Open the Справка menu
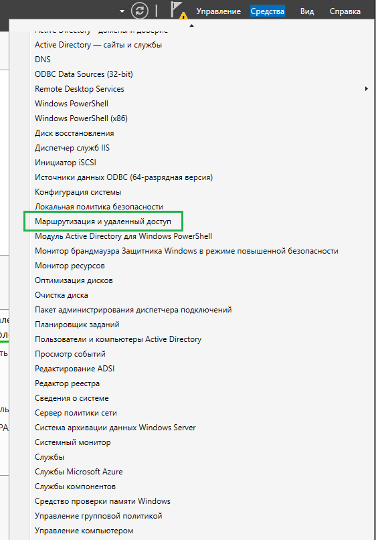376x540 pixels. (x=345, y=11)
